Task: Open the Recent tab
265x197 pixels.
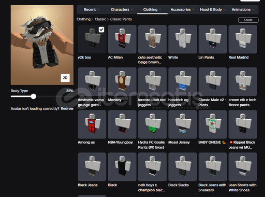Action: point(90,9)
